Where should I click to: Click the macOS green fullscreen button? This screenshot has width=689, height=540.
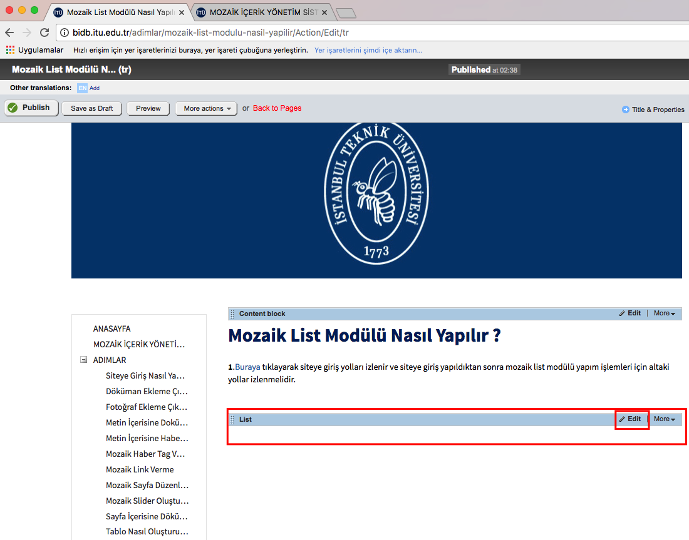(x=34, y=10)
